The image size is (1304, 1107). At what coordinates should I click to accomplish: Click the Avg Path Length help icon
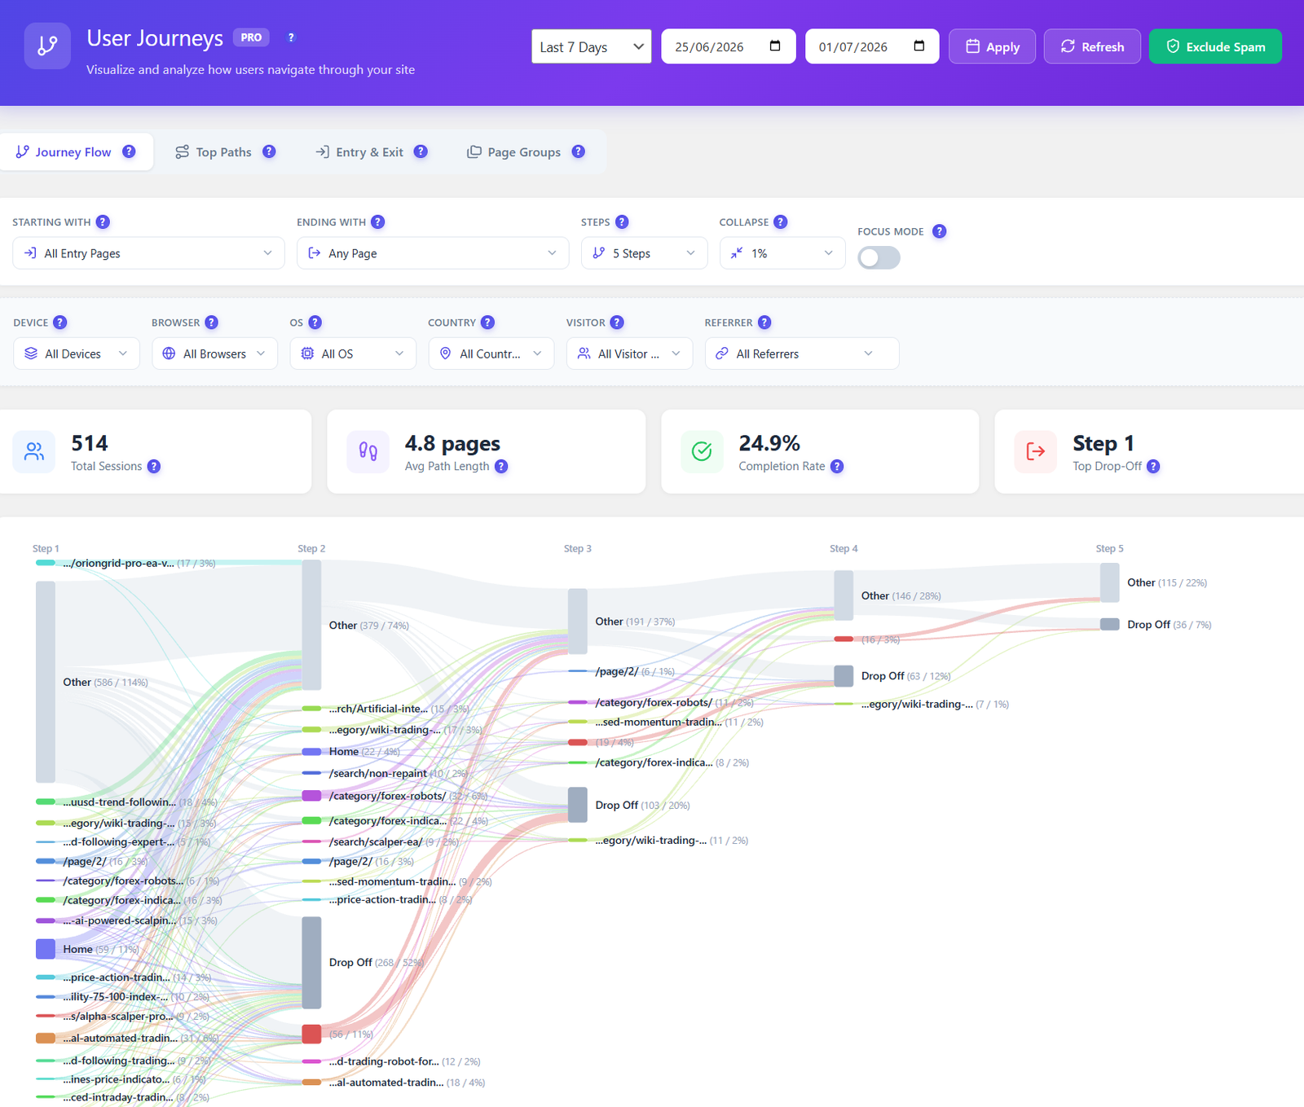(501, 467)
